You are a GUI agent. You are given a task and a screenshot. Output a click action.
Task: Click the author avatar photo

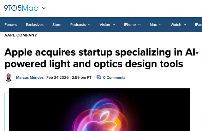pyautogui.click(x=9, y=77)
